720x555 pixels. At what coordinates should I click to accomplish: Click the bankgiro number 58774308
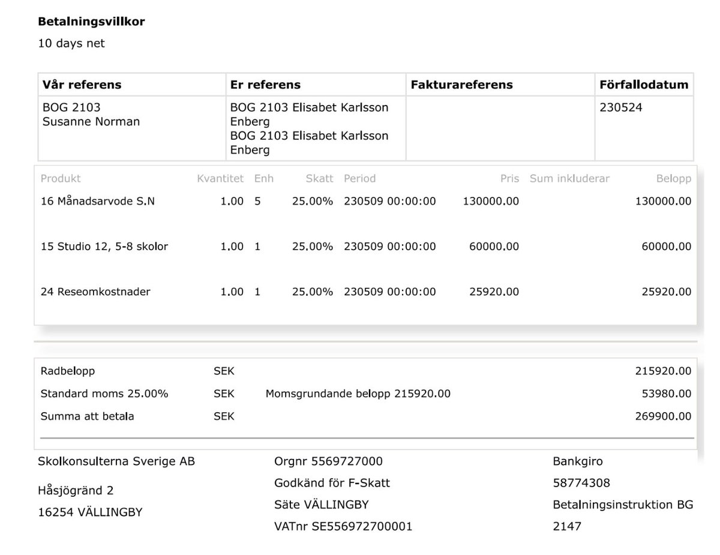[581, 483]
